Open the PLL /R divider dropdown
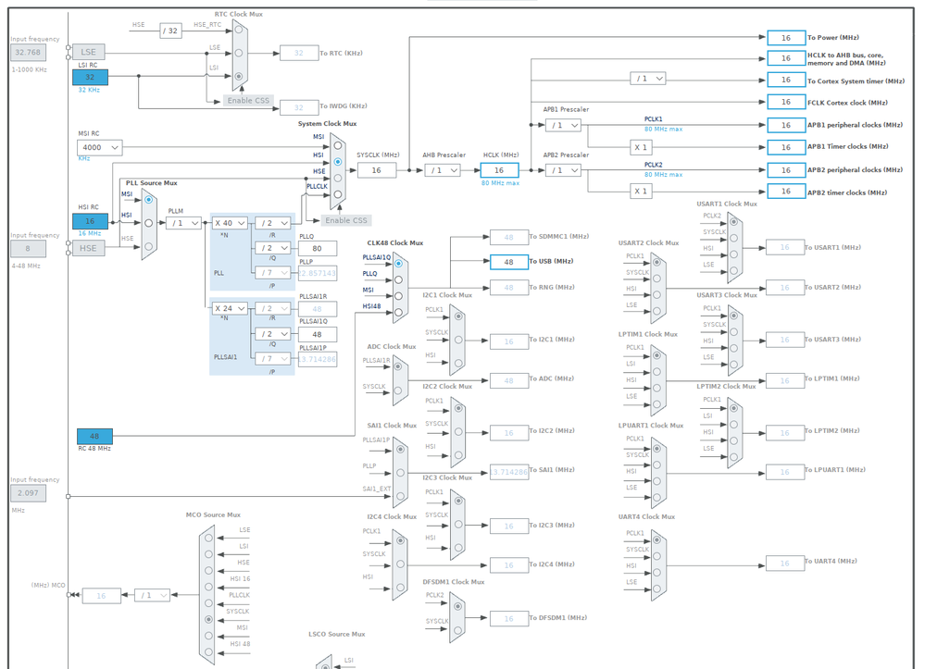Screen dimensions: 925x669 (272, 223)
